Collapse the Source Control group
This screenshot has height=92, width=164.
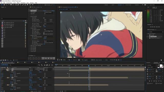(30, 17)
